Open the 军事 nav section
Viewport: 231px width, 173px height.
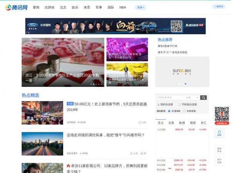click(99, 7)
